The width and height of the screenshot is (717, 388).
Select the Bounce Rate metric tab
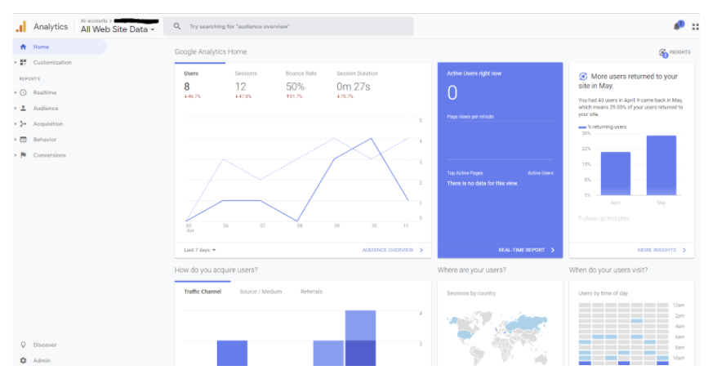click(x=301, y=85)
